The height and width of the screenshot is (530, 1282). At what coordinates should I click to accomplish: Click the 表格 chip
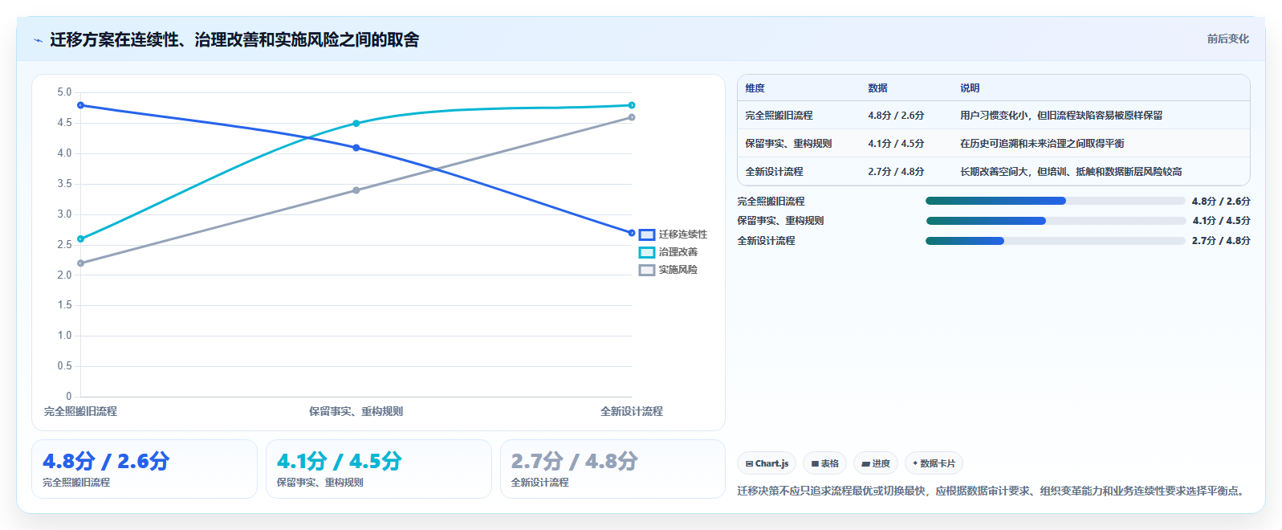[824, 463]
